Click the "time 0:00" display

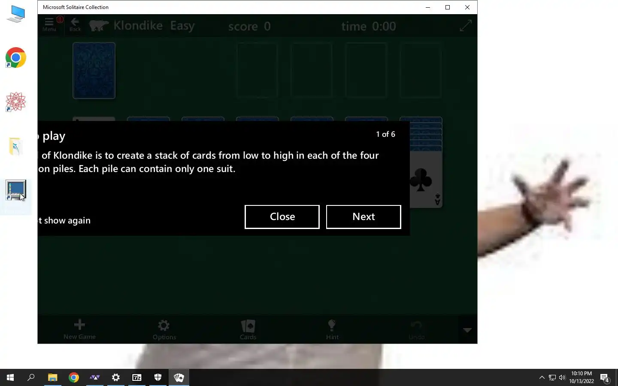[x=369, y=26]
